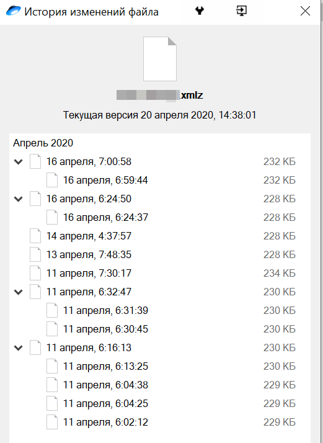Select version 11 апреля, 6:13:25
Viewport: 323px width, 443px height.
[x=160, y=366]
